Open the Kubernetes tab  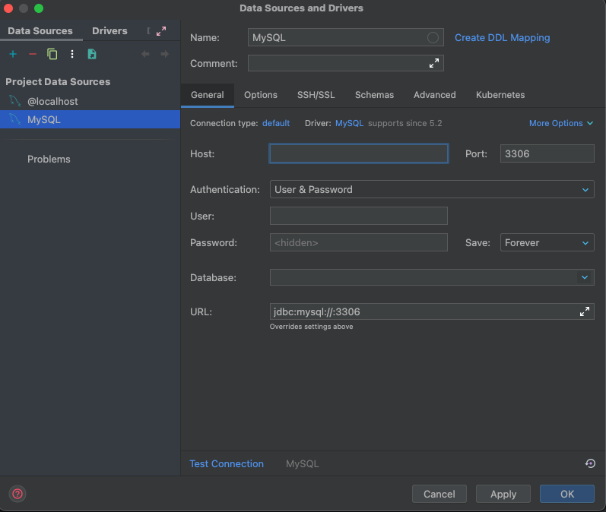tap(500, 95)
